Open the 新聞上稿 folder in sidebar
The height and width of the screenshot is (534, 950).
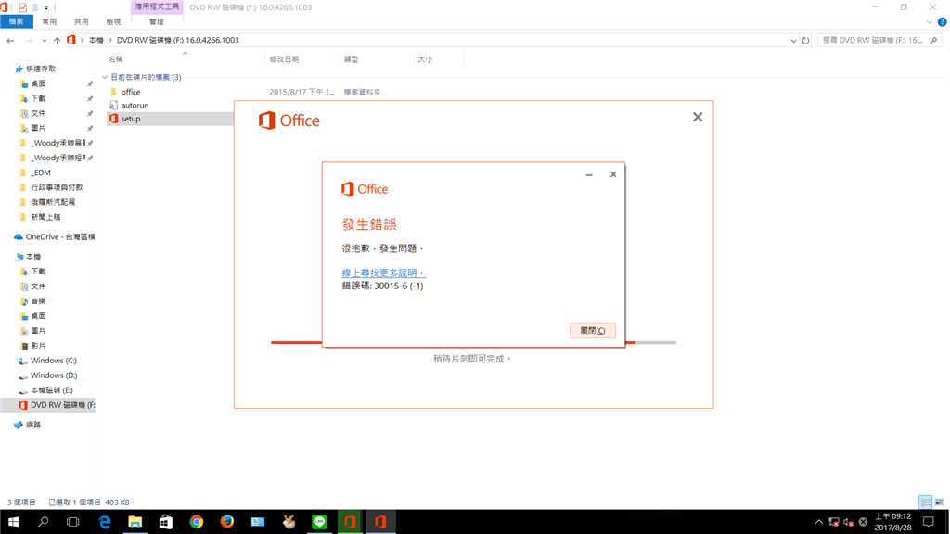(x=45, y=217)
